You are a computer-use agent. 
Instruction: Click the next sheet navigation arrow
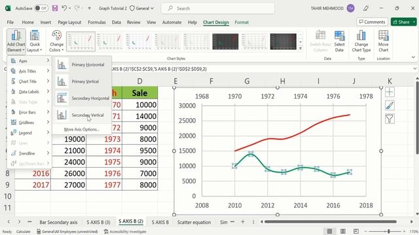point(19,222)
